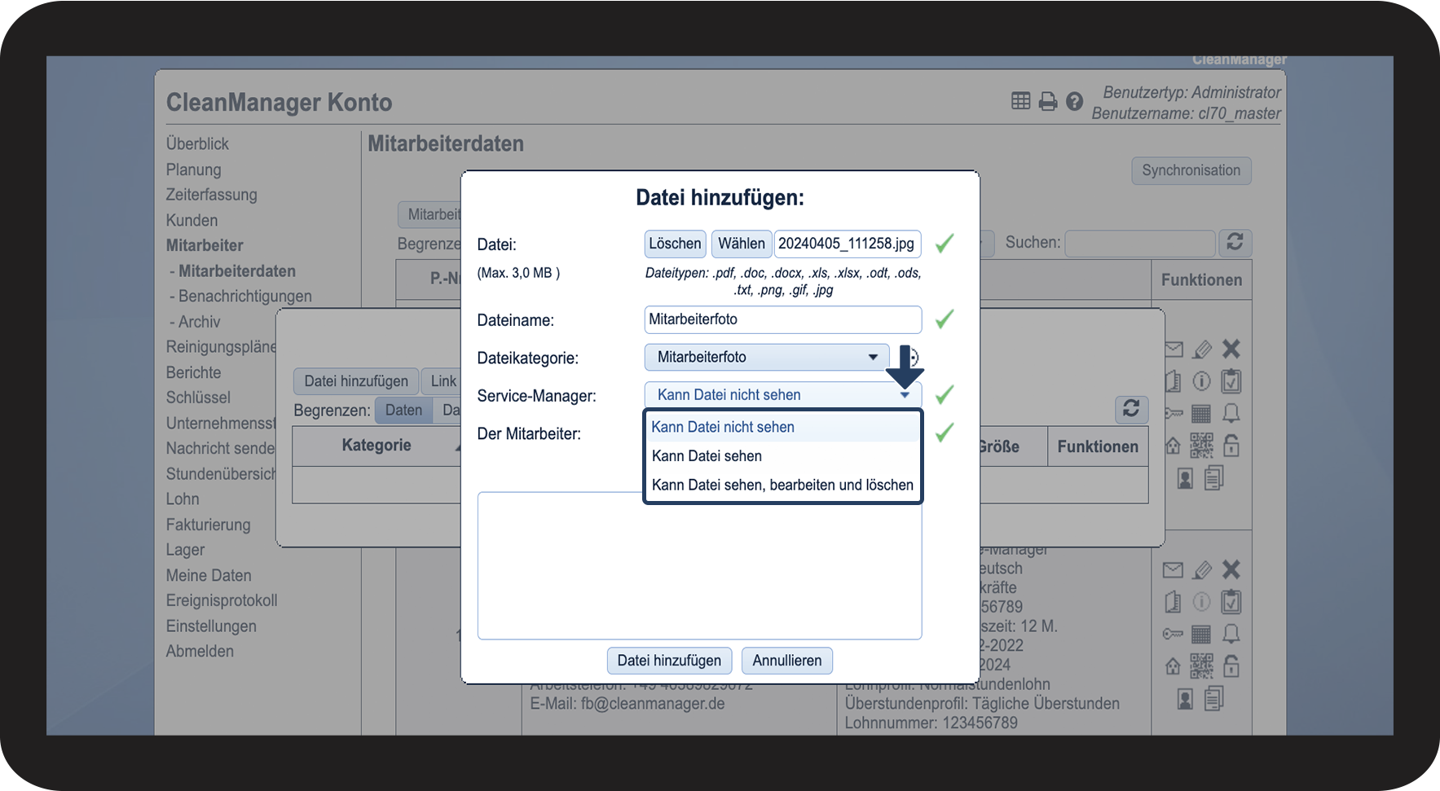Click clipboard checkmark icon in first employee row
The height and width of the screenshot is (791, 1440).
1231,380
